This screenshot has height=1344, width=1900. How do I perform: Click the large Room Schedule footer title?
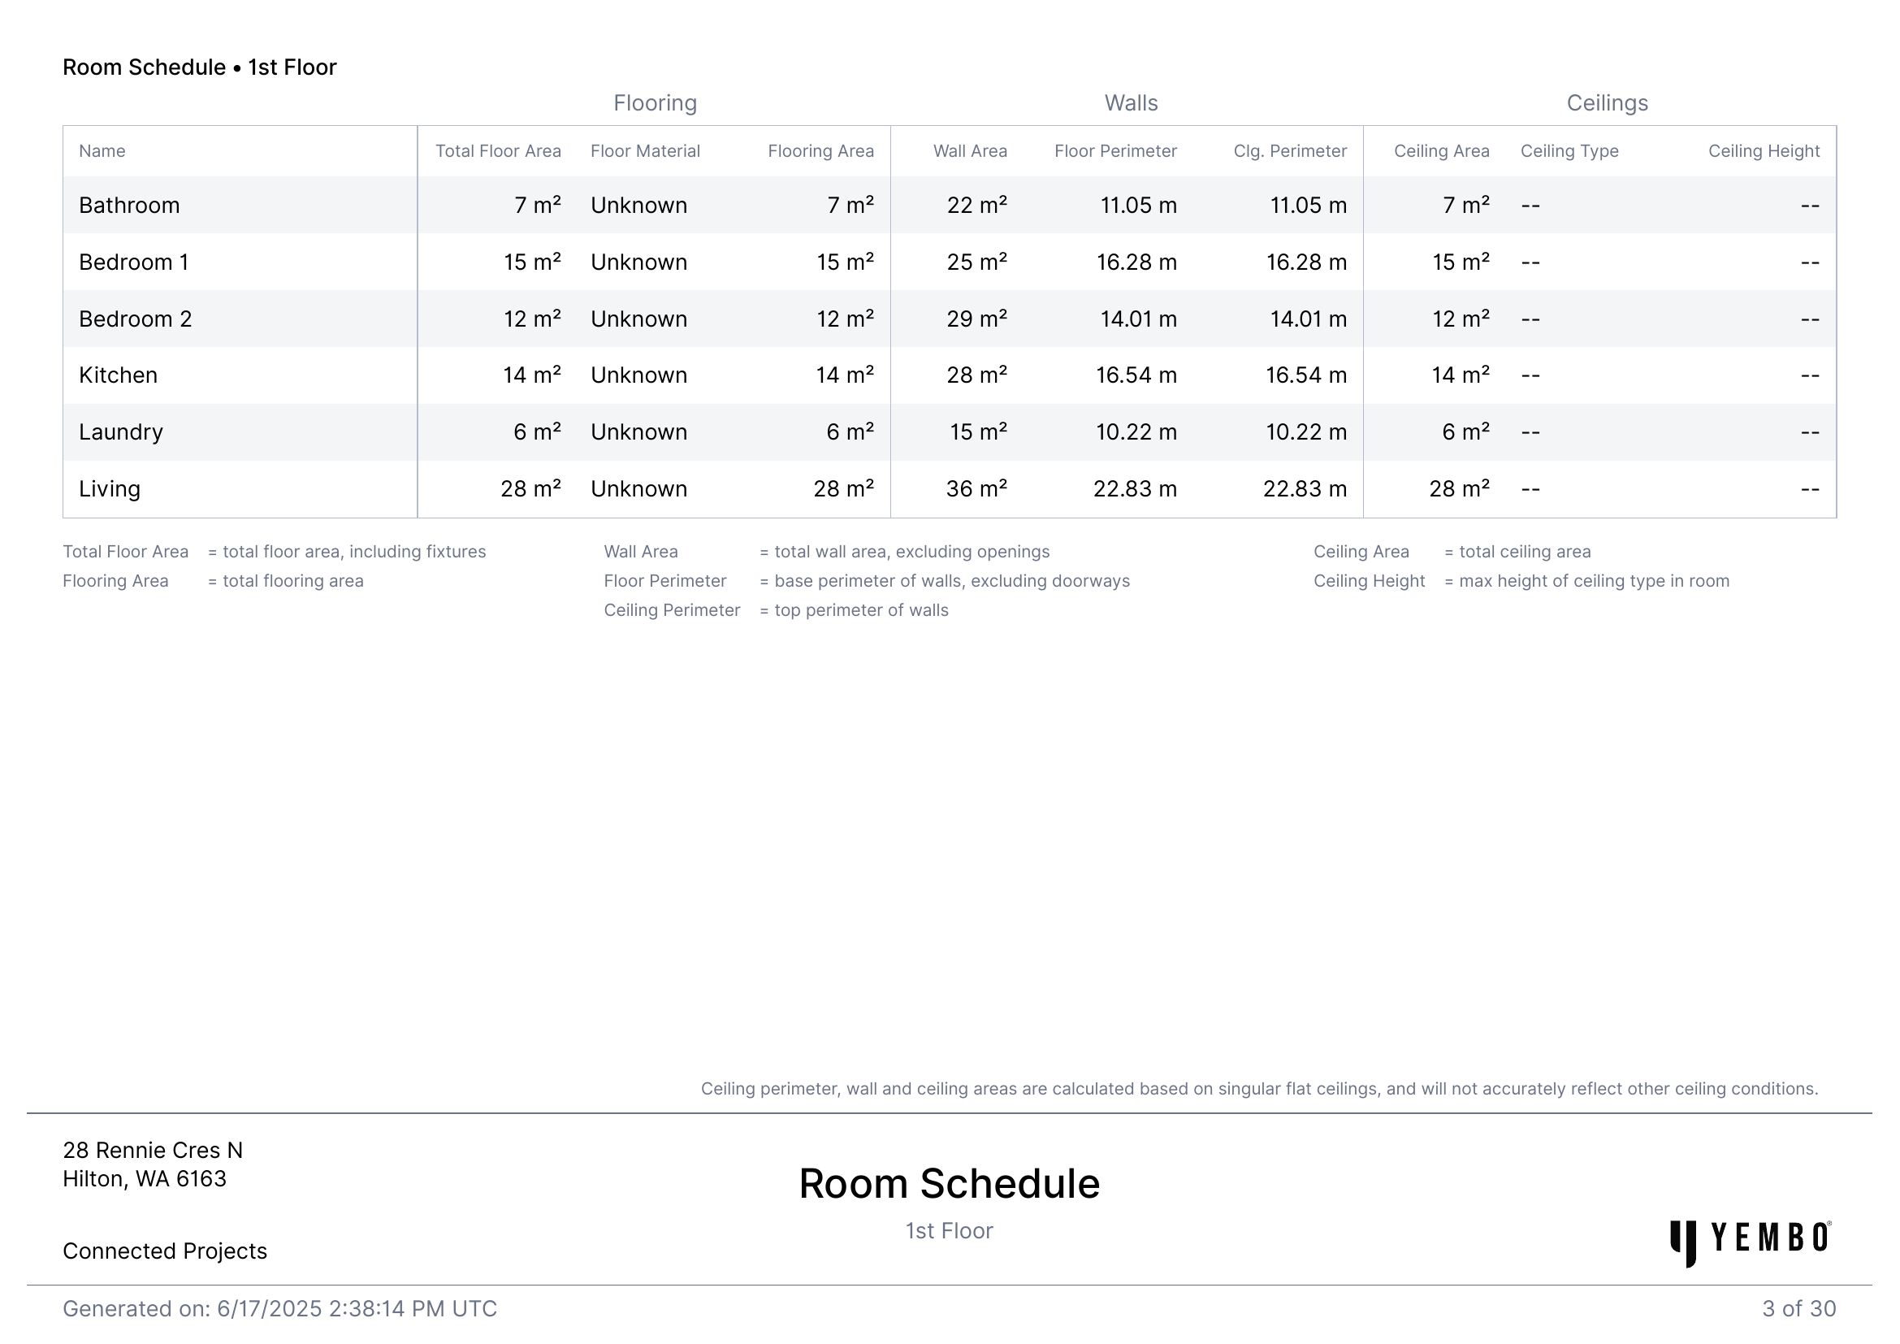point(949,1183)
